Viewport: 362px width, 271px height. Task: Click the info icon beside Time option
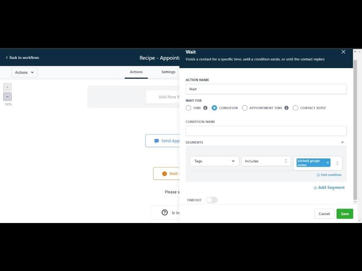point(205,108)
